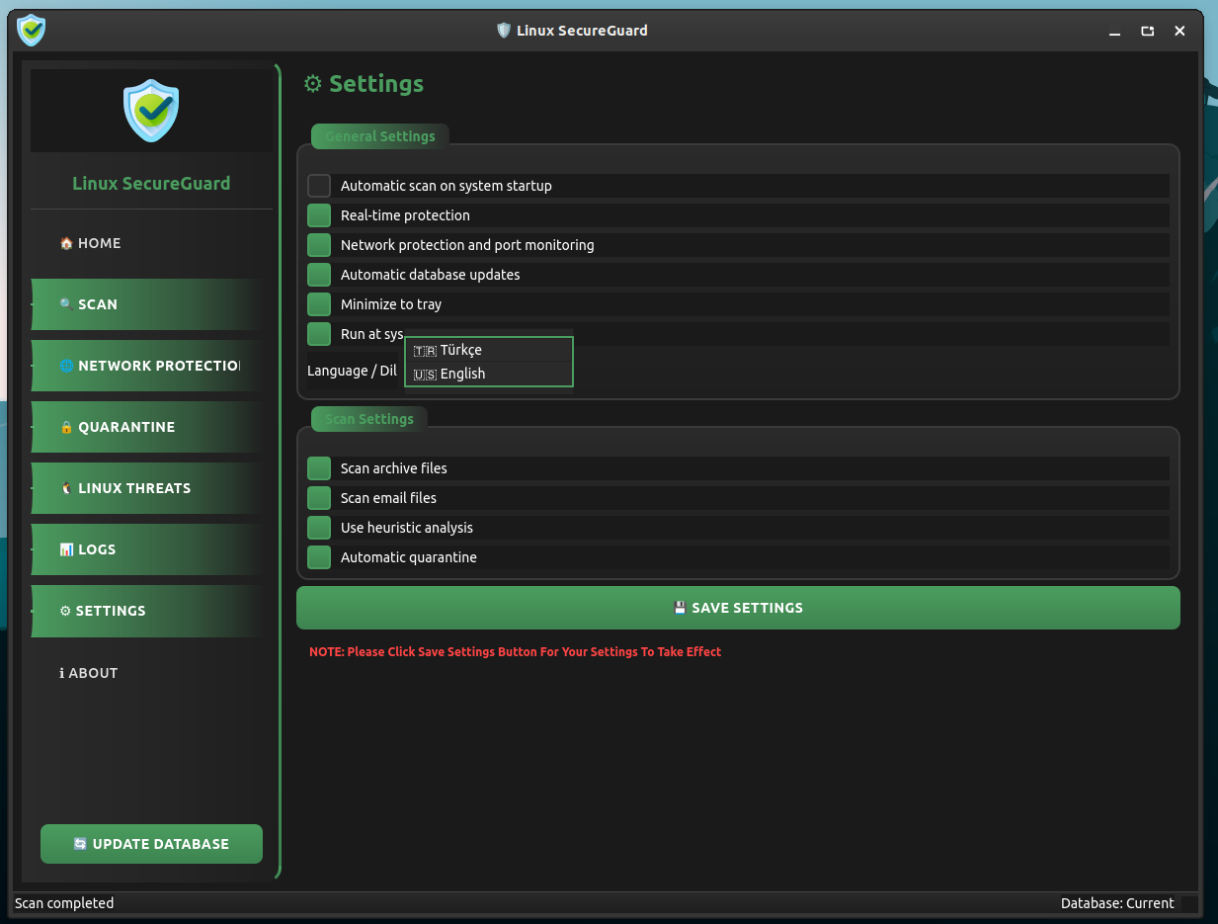Disable Real-time protection checkbox
The image size is (1218, 924).
(319, 215)
